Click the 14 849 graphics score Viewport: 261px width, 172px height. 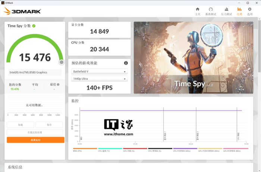pos(100,31)
